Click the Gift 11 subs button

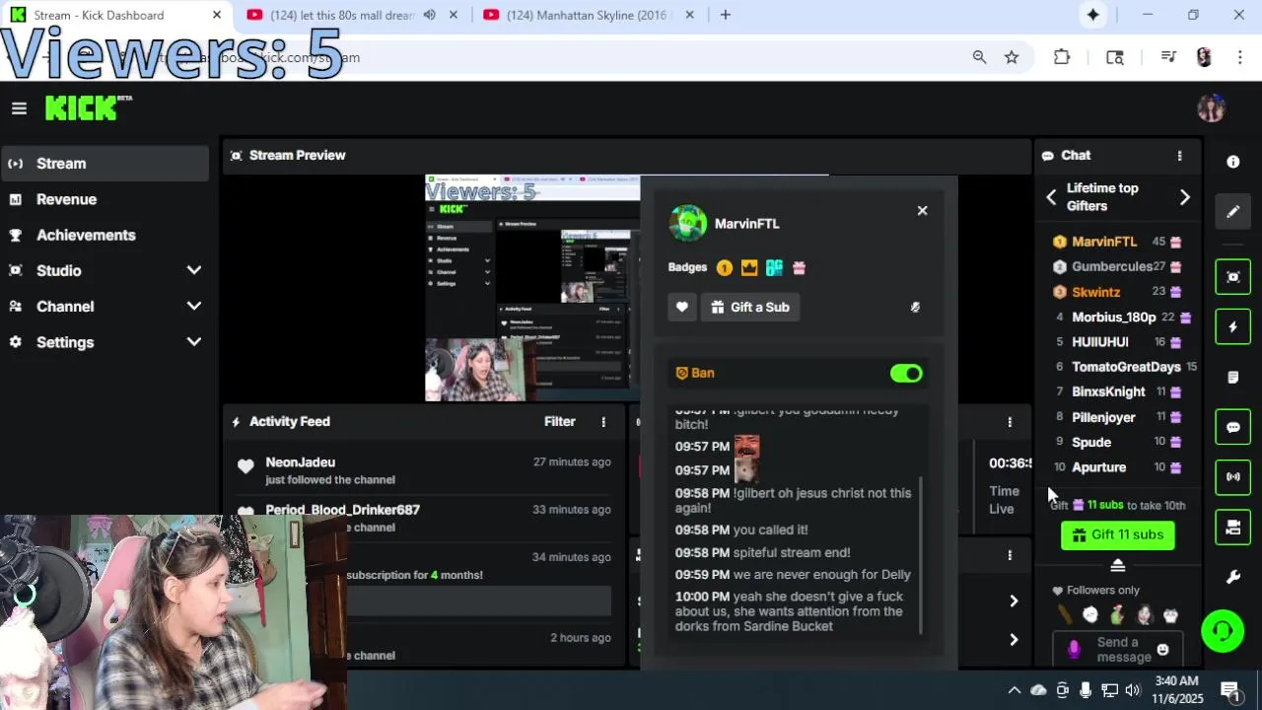click(x=1117, y=534)
